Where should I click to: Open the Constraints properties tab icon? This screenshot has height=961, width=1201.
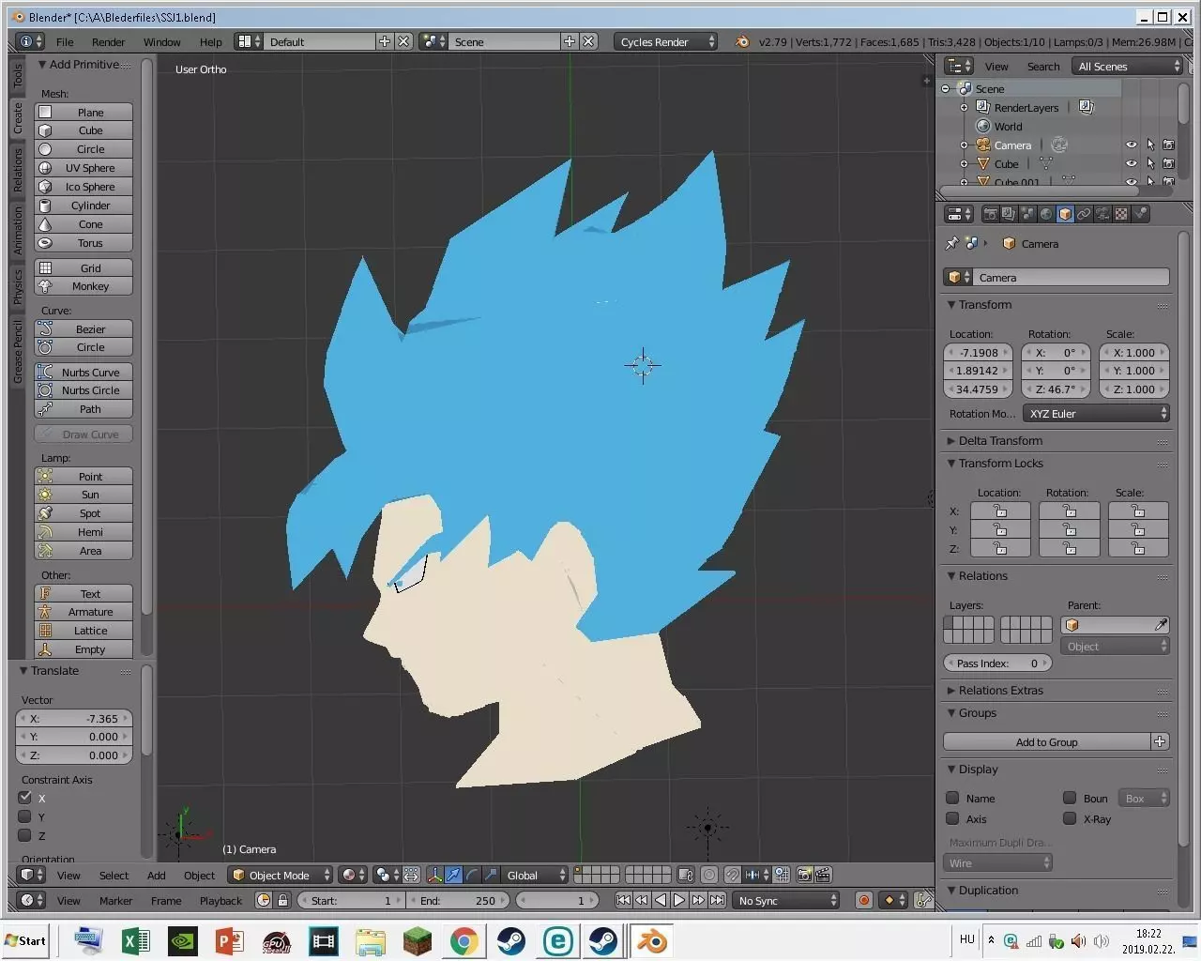pyautogui.click(x=1084, y=214)
